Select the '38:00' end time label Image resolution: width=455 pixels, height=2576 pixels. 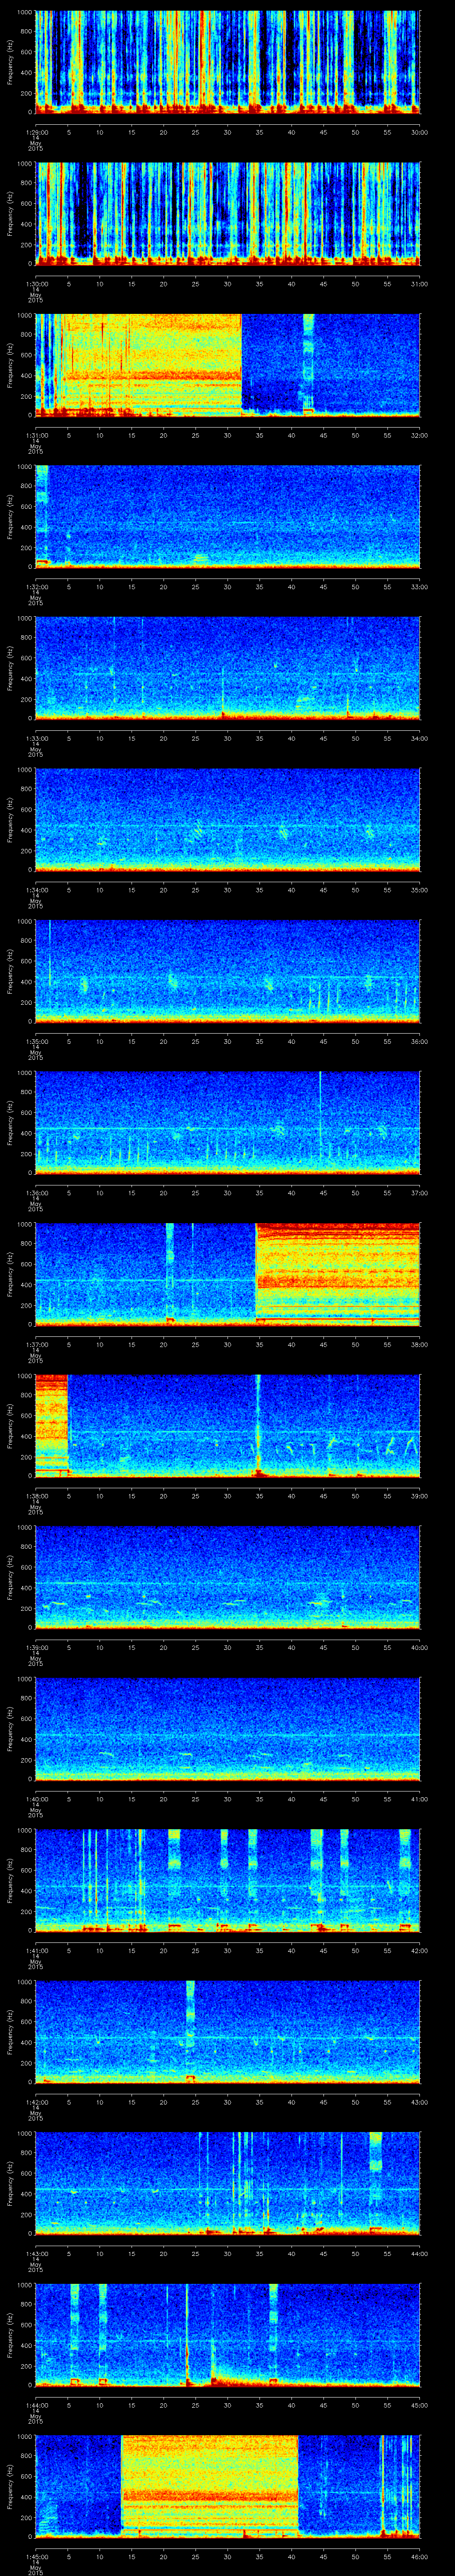(419, 1344)
